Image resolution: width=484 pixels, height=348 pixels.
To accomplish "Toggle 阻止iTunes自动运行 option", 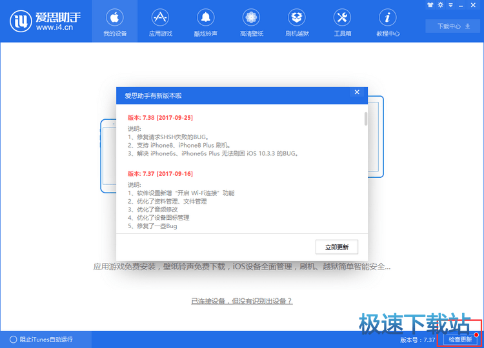I will tap(41, 340).
